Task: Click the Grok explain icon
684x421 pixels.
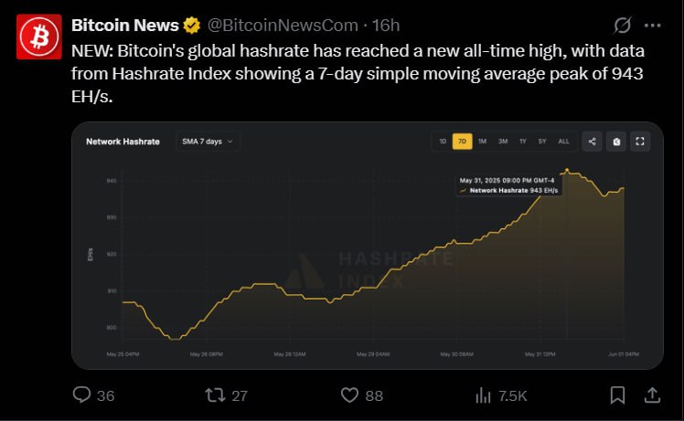Action: click(x=622, y=26)
